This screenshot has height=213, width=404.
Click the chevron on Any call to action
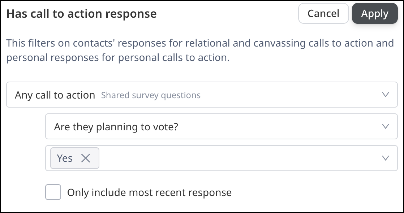[x=385, y=95]
